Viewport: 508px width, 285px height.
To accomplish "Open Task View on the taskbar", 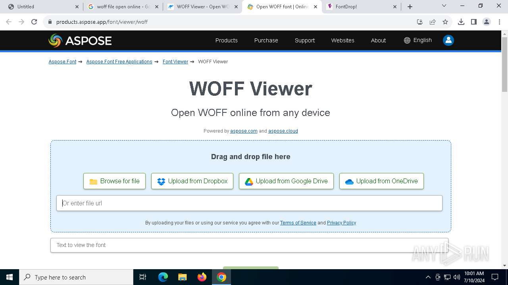I will point(143,277).
